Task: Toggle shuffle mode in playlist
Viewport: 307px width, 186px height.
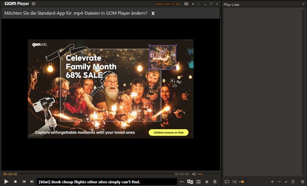Action: [x=234, y=182]
